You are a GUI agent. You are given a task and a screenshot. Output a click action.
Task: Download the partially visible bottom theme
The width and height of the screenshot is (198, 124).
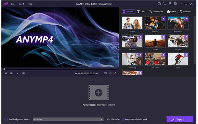[140, 73]
